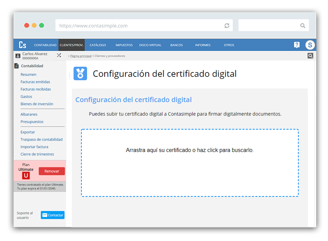This screenshot has height=241, width=328.
Task: Open the DISCO VIRTUAL menu
Action: click(x=150, y=45)
